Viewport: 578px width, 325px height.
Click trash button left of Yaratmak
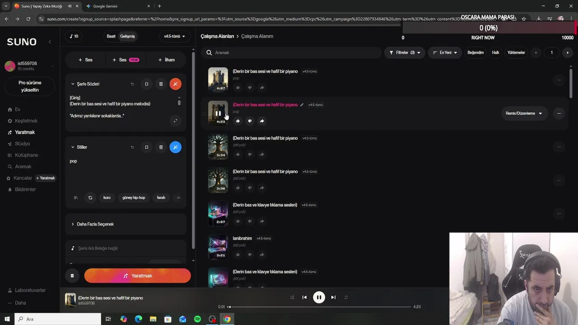pos(72,276)
